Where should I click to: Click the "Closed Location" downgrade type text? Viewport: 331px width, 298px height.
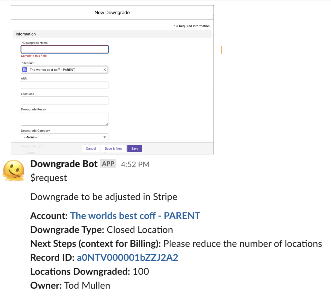tap(140, 230)
